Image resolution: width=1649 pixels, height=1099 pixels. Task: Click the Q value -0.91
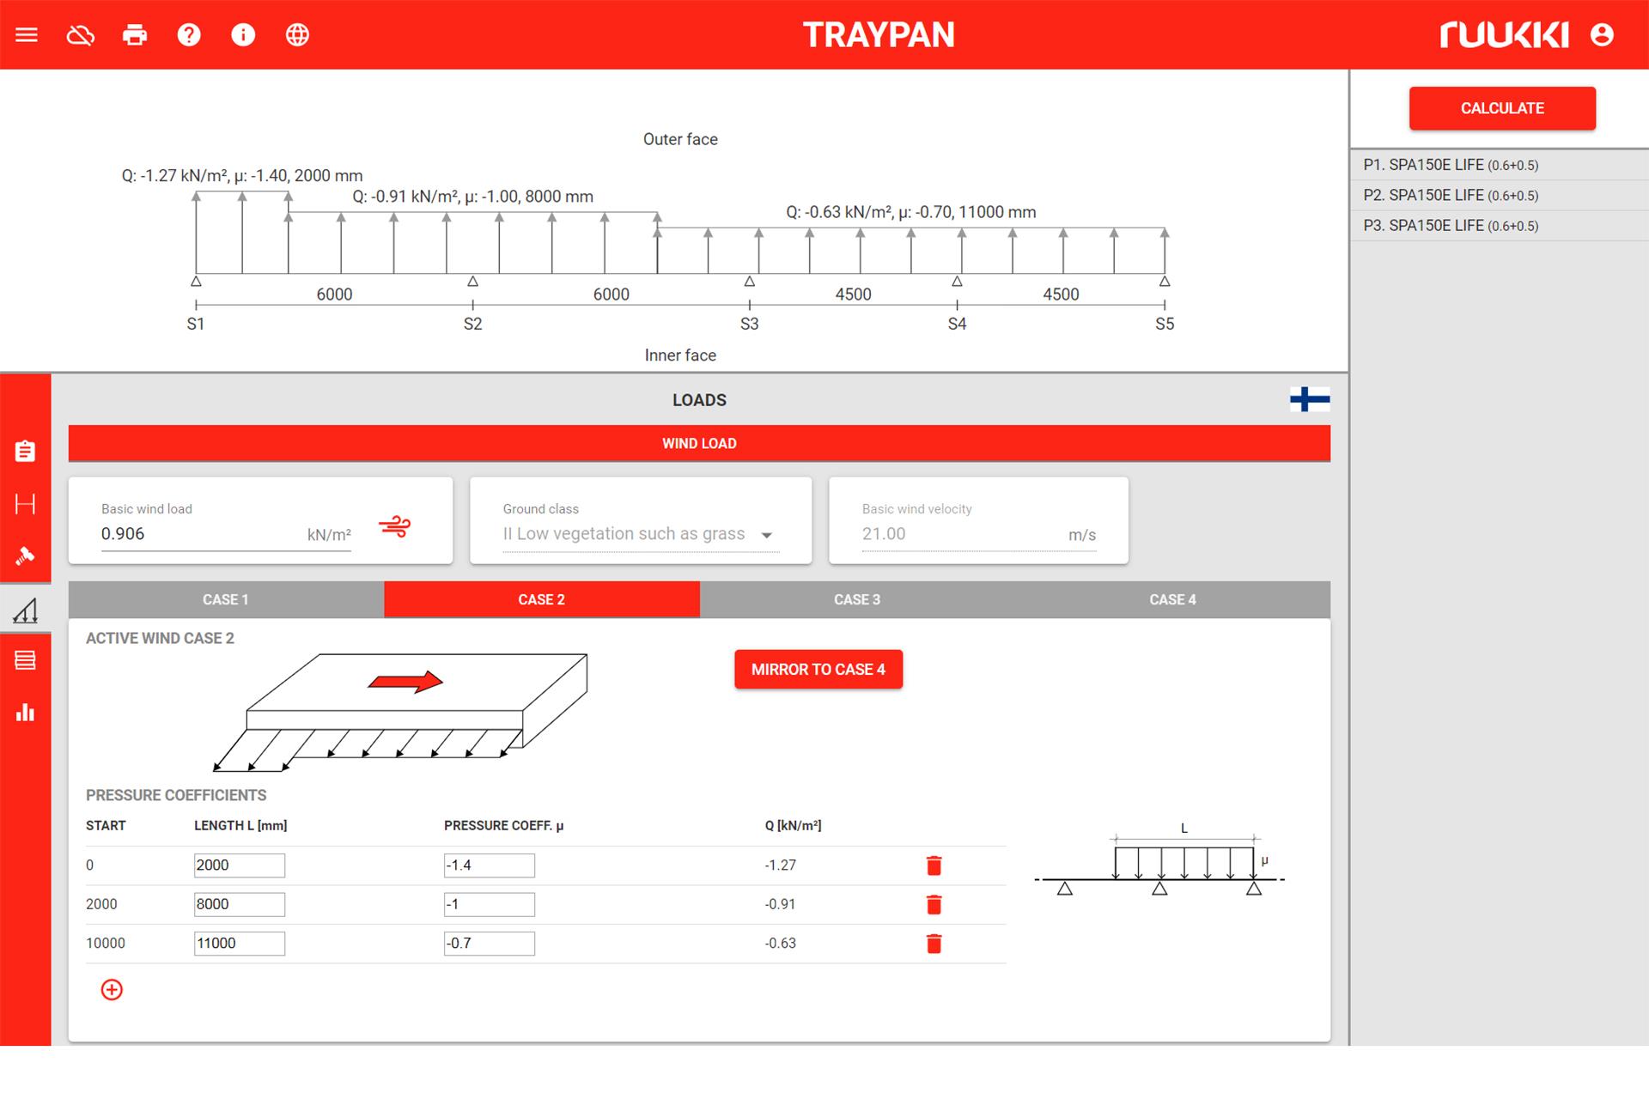pos(781,904)
